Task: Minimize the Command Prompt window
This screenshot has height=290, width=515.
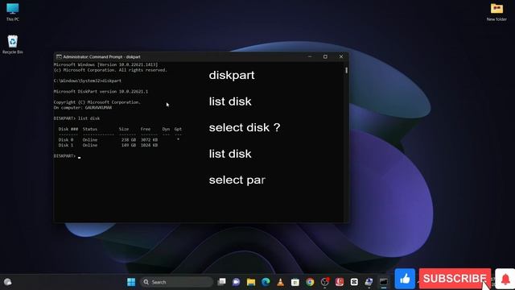Action: click(309, 56)
